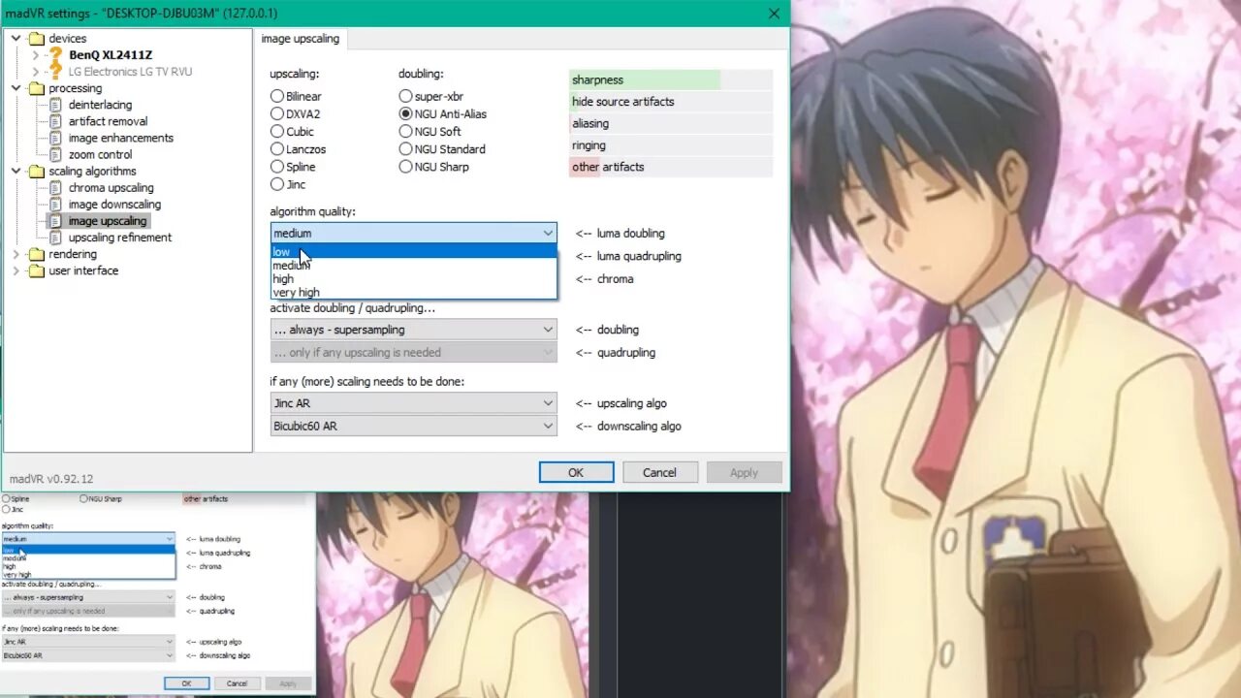Choose NGU Standard doubling
Screen dimensions: 1241x698
[405, 149]
